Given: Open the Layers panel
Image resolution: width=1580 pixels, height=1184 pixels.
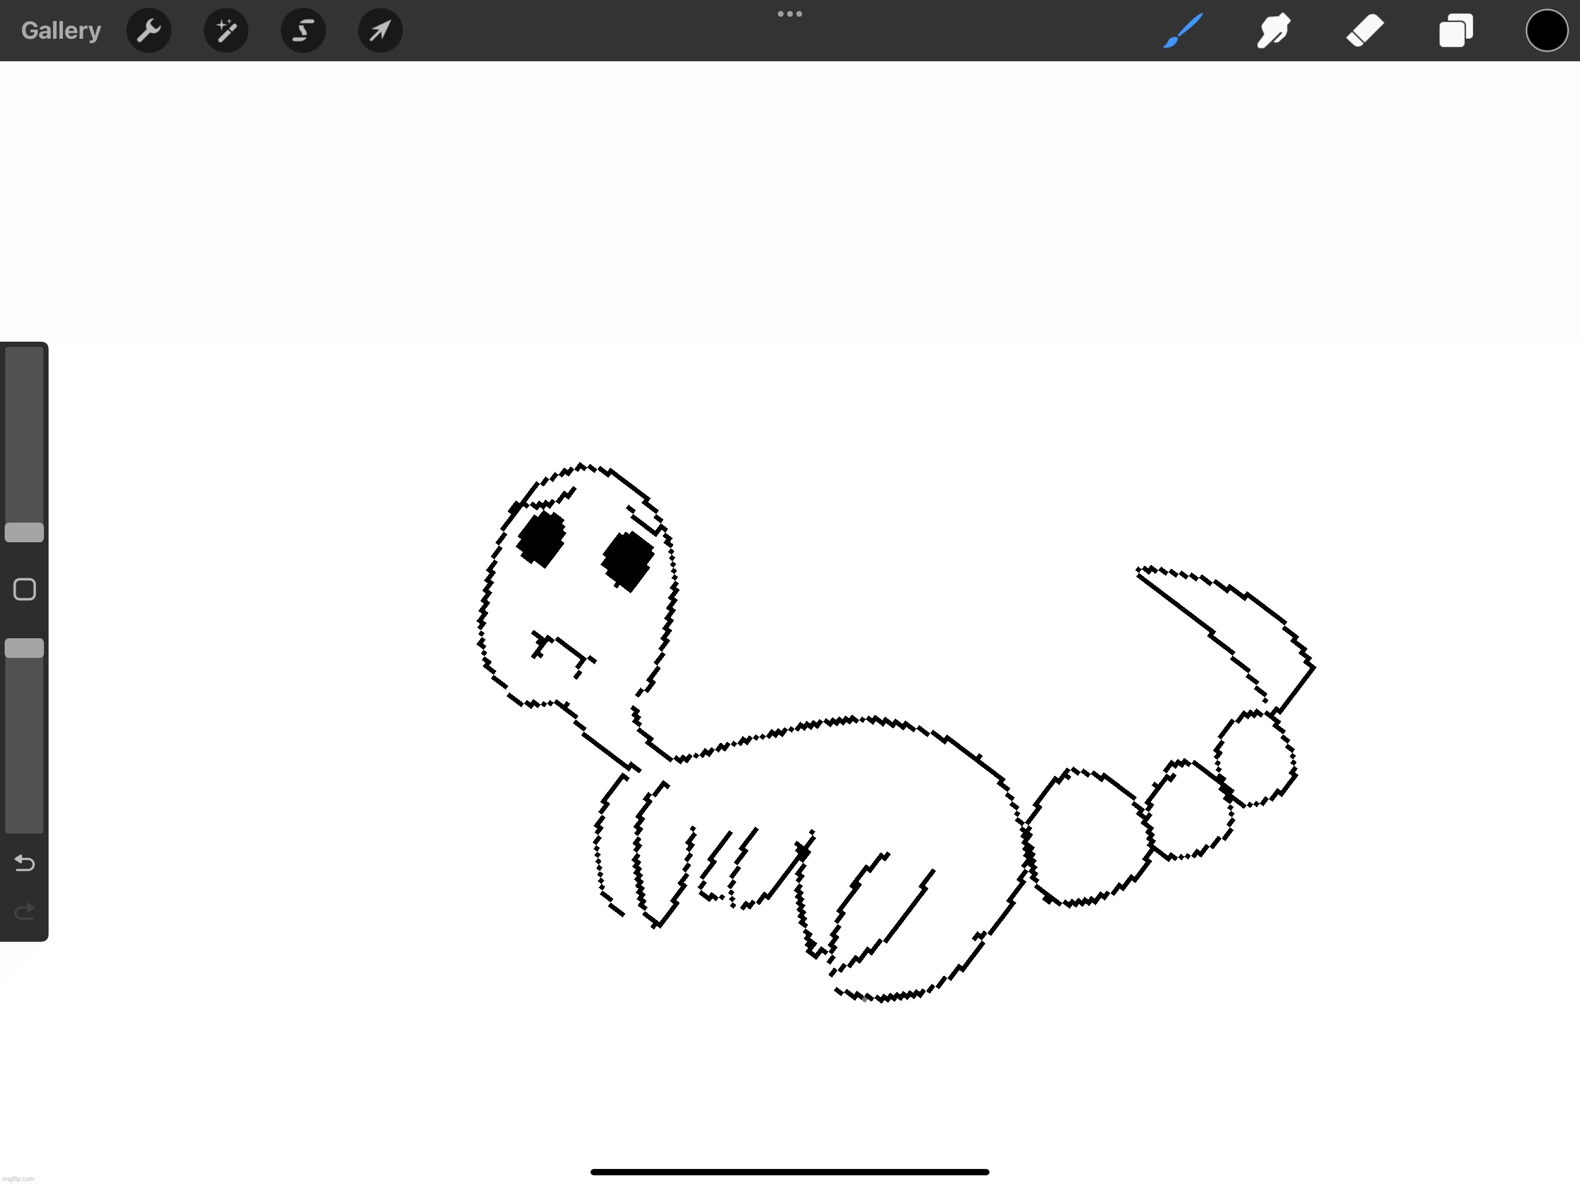Looking at the screenshot, I should click(x=1455, y=31).
